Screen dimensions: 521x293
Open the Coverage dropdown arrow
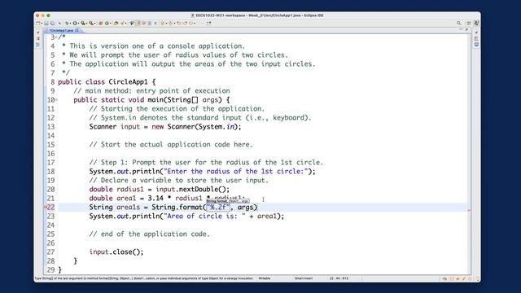point(87,24)
